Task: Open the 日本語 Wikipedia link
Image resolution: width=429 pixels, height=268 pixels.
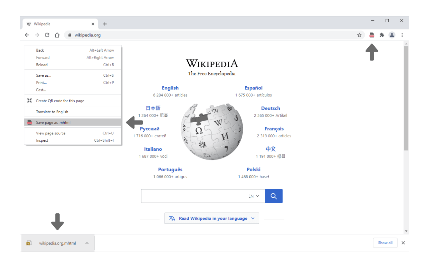Action: pyautogui.click(x=153, y=108)
